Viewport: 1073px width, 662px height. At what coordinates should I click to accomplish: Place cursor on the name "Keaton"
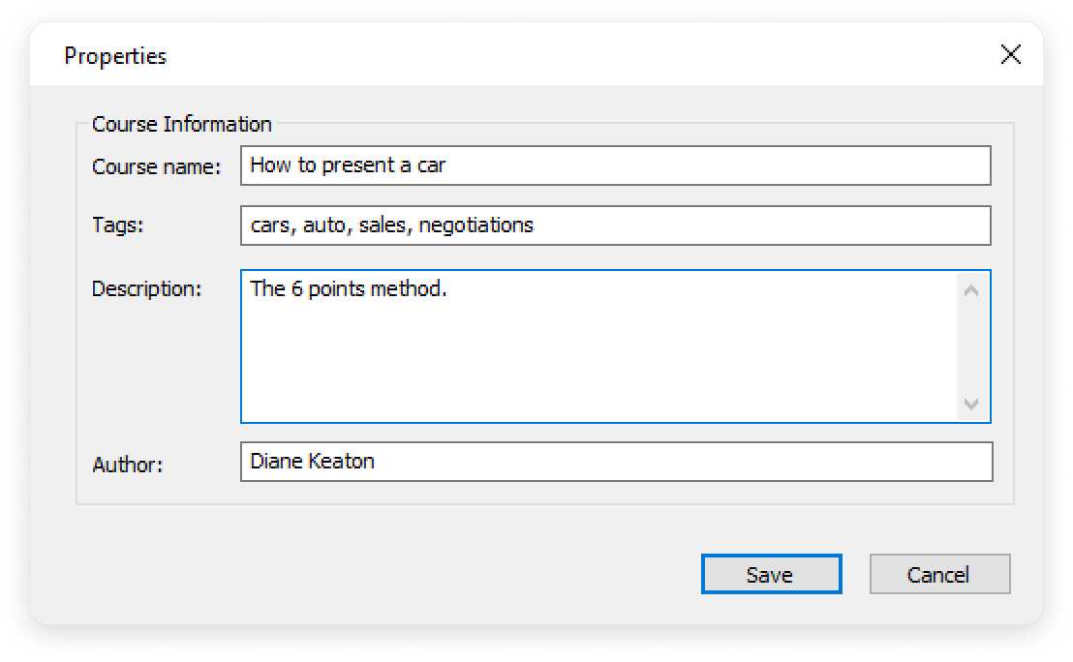(342, 461)
